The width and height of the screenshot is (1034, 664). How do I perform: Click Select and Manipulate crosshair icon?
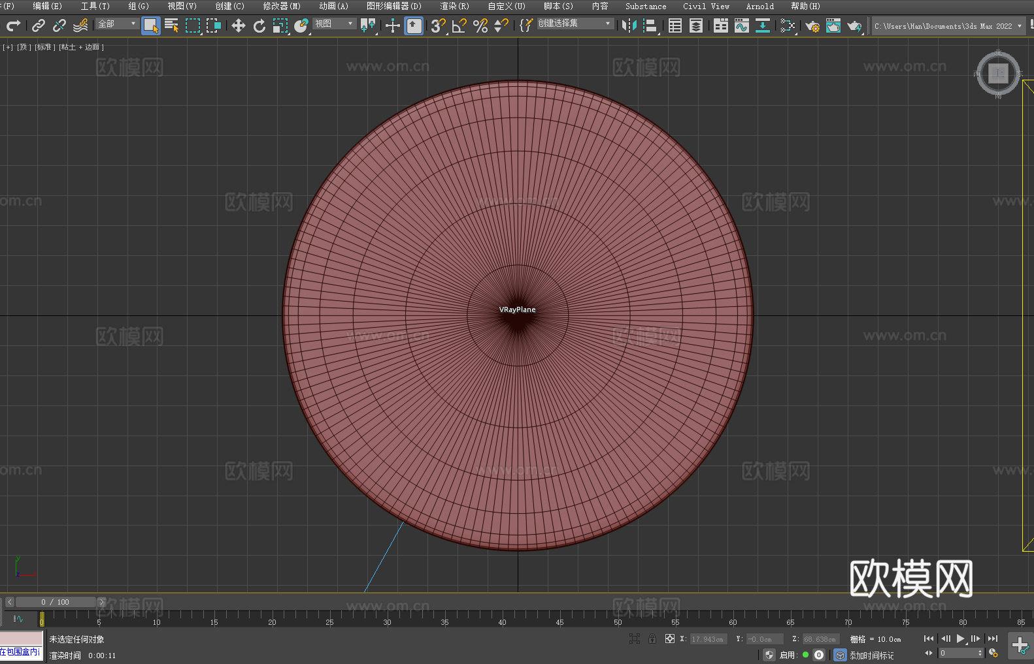pos(393,25)
